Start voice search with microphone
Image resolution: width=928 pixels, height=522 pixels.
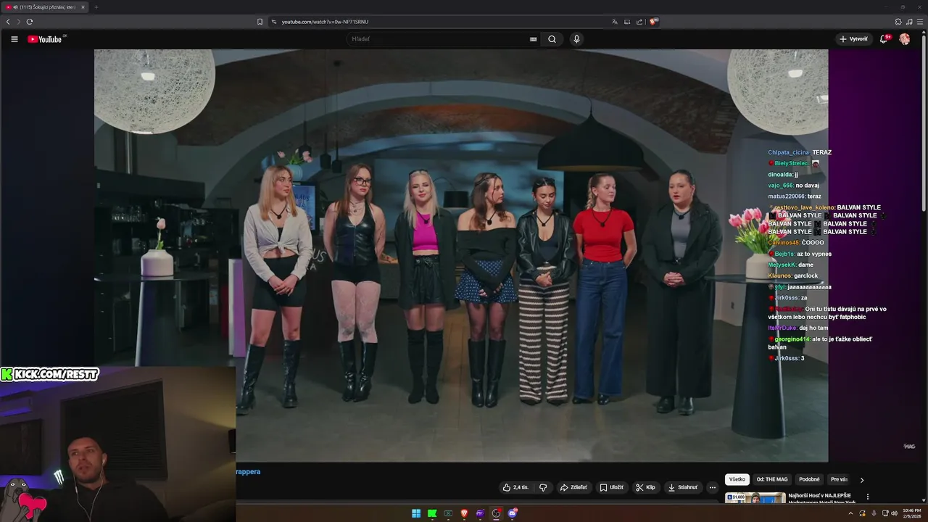(576, 39)
